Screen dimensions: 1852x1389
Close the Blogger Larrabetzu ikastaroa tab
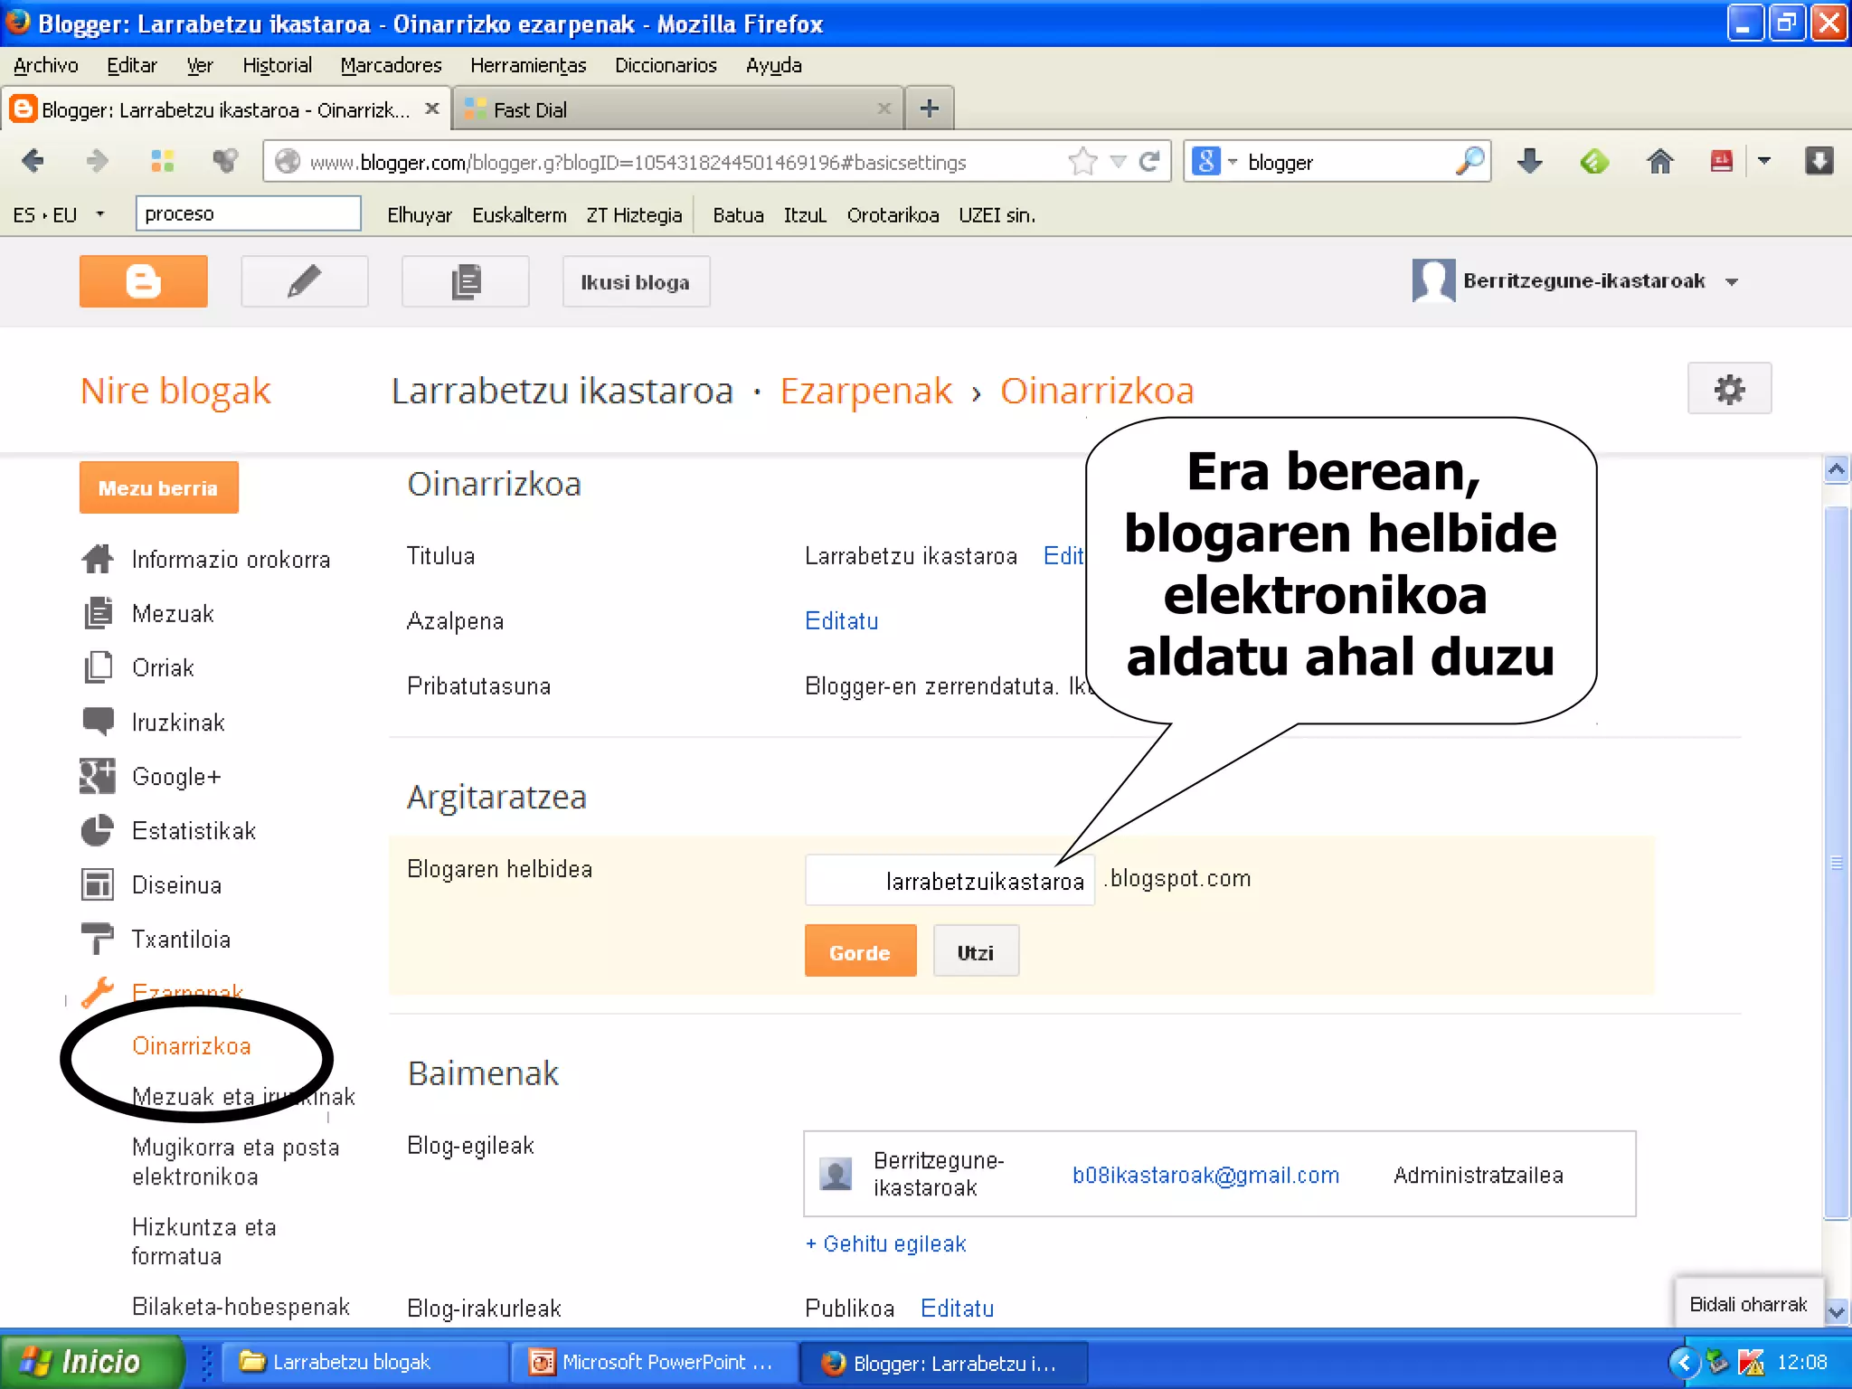(x=431, y=109)
